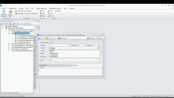This screenshot has width=174, height=98.
Task: Import XML in Импорт group
Action: pyautogui.click(x=50, y=11)
